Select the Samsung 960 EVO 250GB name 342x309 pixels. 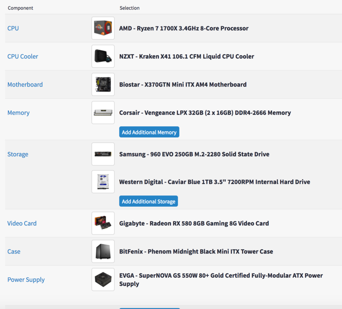pos(195,154)
